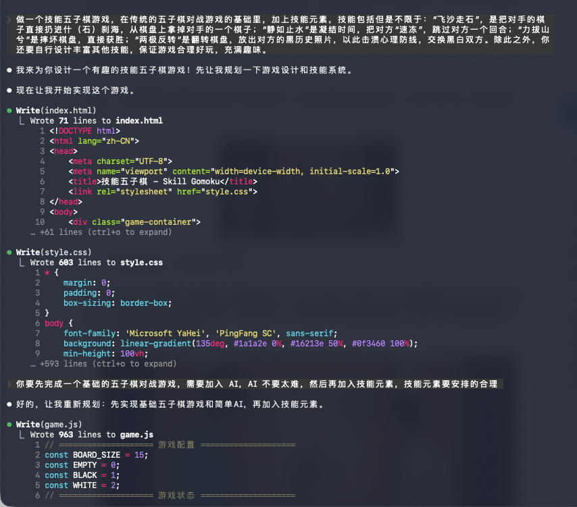This screenshot has height=507, width=577.
Task: Click the index.html filename in the Wrote line
Action: 141,121
